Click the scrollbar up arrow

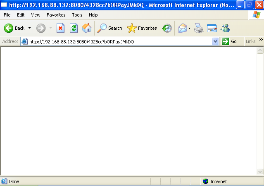260,50
